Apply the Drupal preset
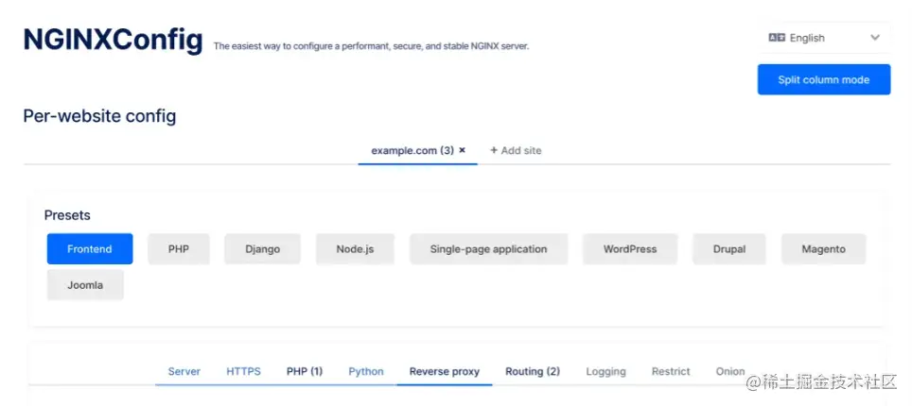The image size is (912, 406). pyautogui.click(x=729, y=249)
